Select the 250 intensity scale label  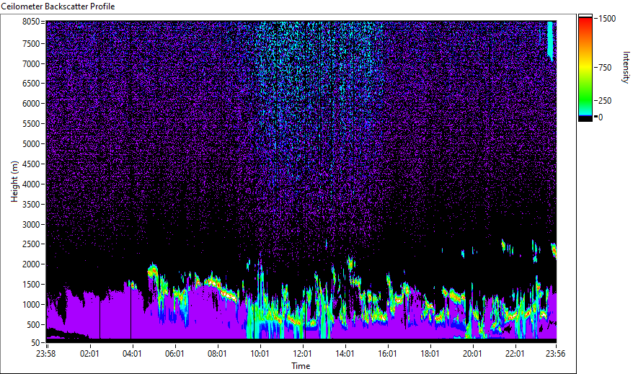[605, 101]
